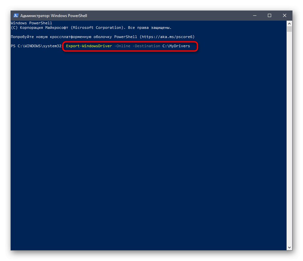Click the maximize window control
The width and height of the screenshot is (303, 261).
[x=269, y=15]
